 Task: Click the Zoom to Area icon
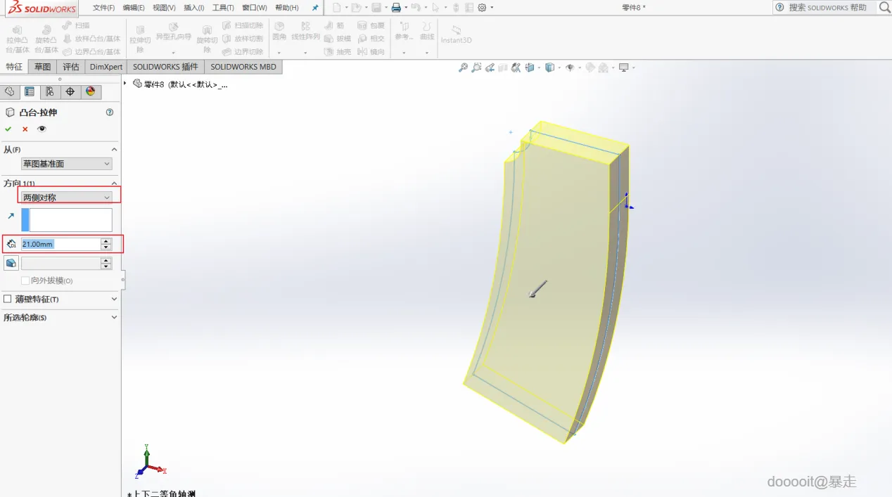pyautogui.click(x=476, y=67)
